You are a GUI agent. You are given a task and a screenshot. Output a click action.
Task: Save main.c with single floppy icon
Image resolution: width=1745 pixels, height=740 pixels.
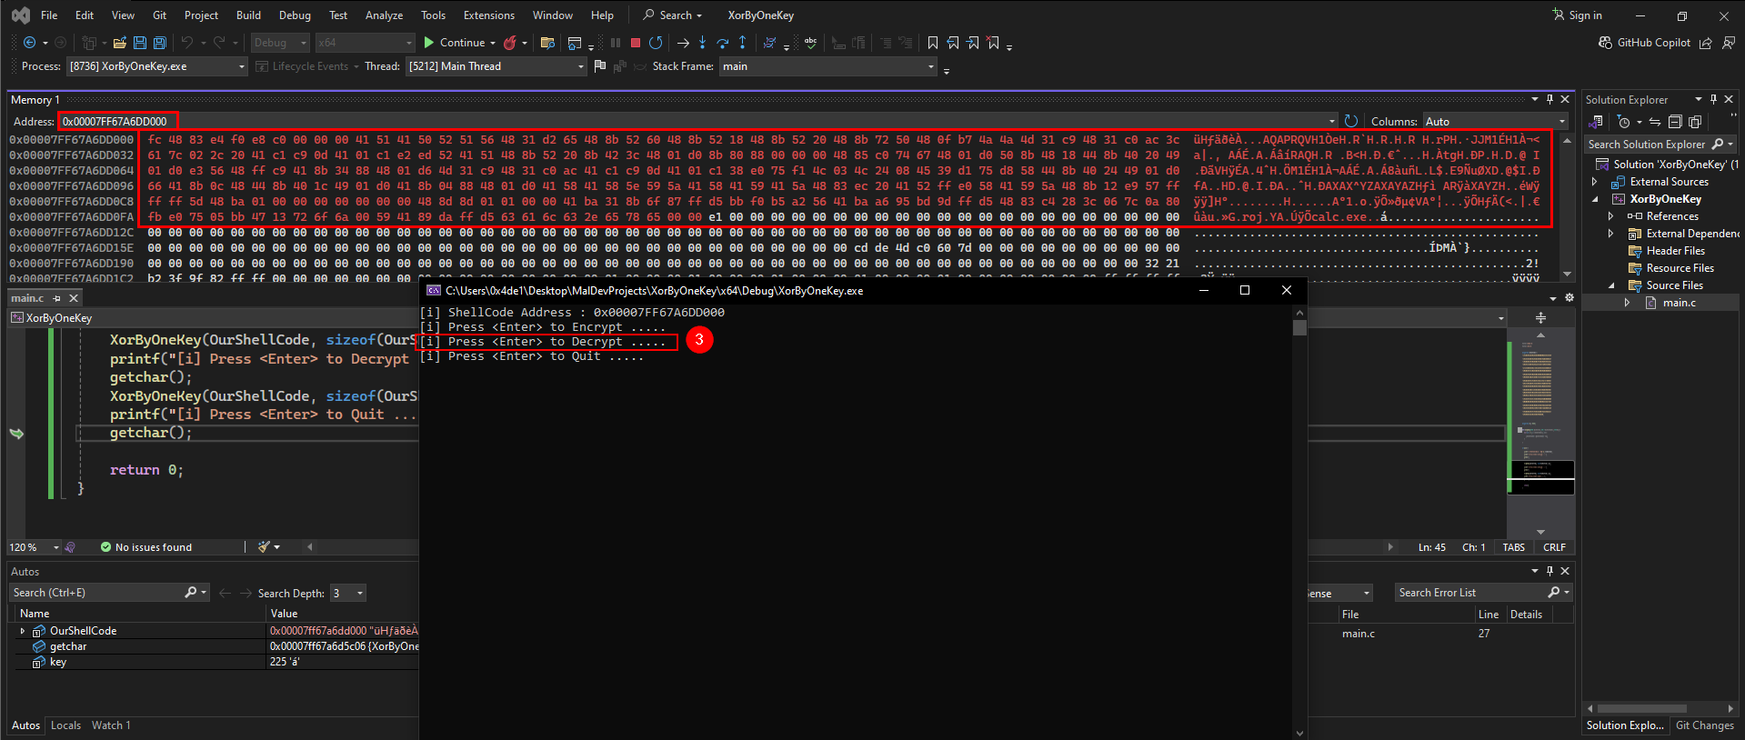click(x=140, y=43)
